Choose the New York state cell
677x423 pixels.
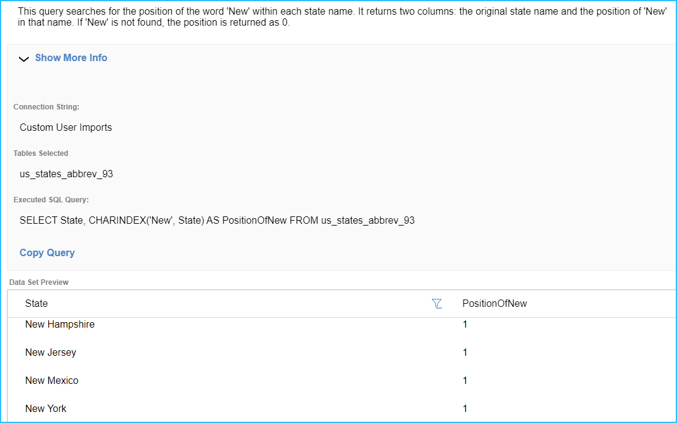(46, 409)
